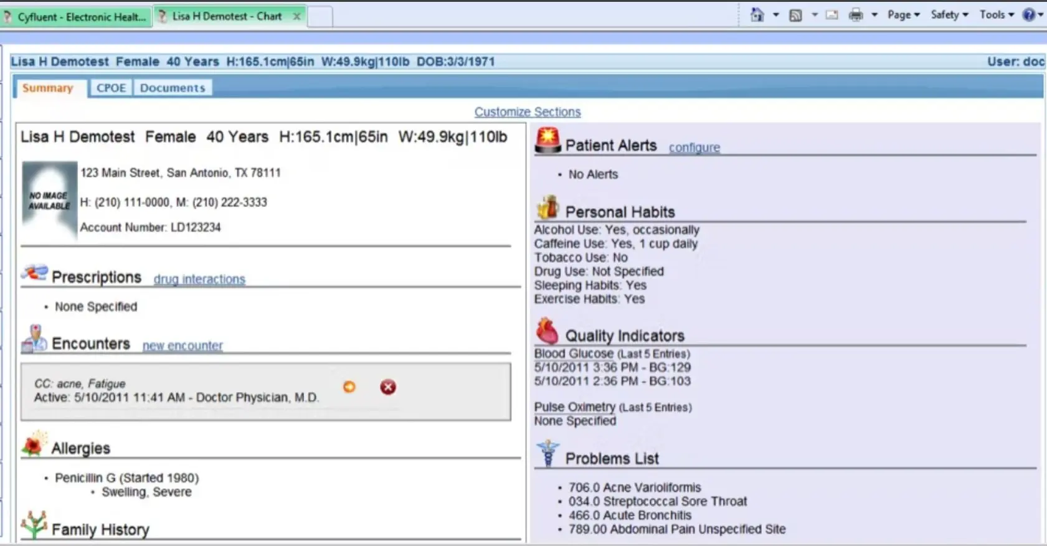Click the Blood Glucose link
Screen dimensions: 1047x546
[574, 354]
